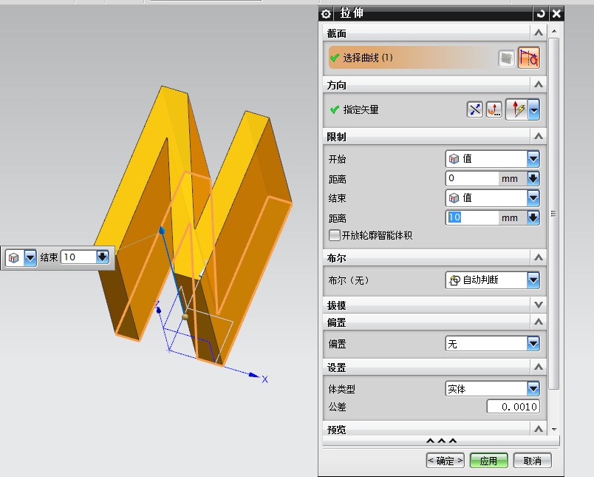Collapse the 偏置 section
594x477 pixels.
pos(539,322)
